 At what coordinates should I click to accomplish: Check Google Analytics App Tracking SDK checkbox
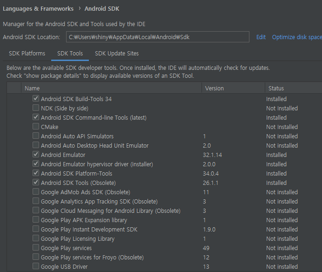pos(36,201)
